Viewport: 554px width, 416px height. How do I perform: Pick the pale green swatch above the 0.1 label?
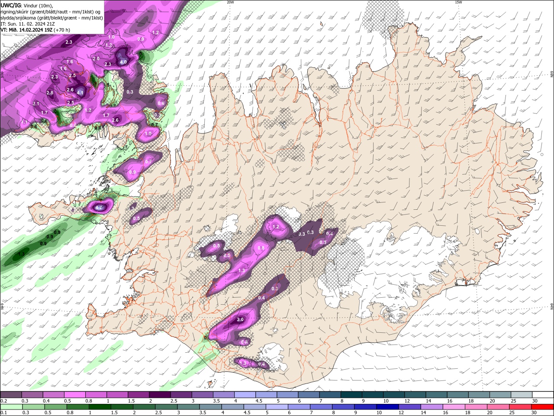point(11,407)
